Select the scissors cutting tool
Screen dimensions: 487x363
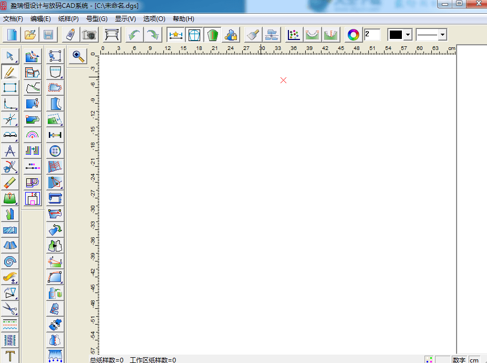pos(10,309)
